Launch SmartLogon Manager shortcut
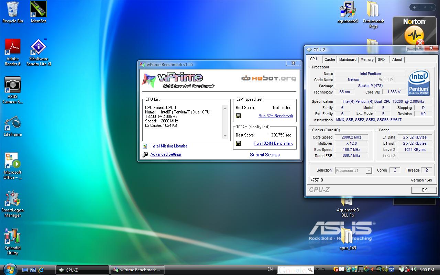The height and width of the screenshot is (275, 440). (x=13, y=204)
